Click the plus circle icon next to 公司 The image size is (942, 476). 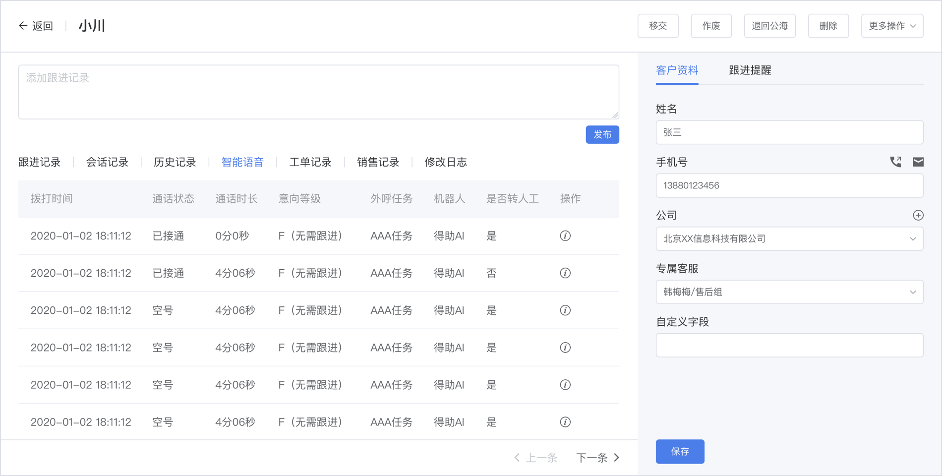pos(918,215)
